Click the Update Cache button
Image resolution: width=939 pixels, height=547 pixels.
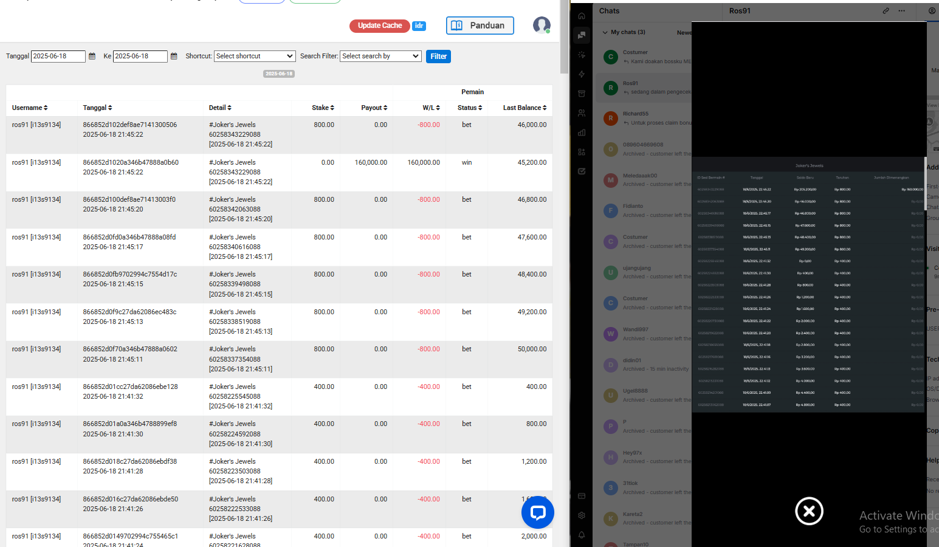[380, 26]
